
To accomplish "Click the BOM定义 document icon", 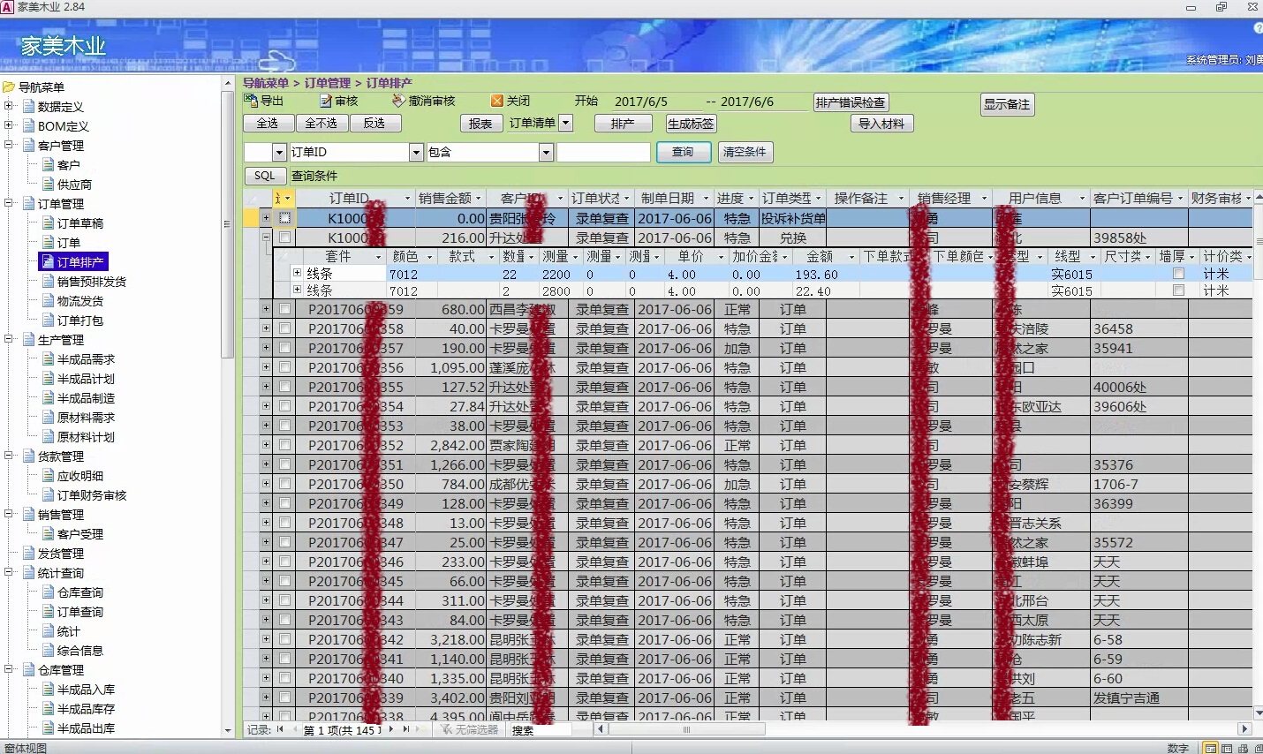I will (x=29, y=126).
